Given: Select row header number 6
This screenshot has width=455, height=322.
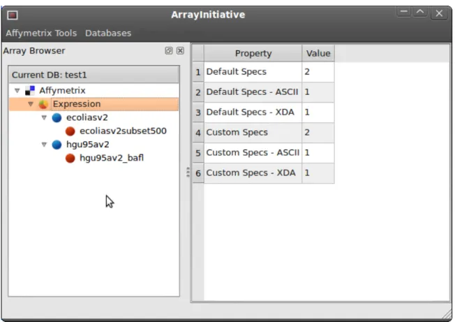Looking at the screenshot, I should point(198,173).
